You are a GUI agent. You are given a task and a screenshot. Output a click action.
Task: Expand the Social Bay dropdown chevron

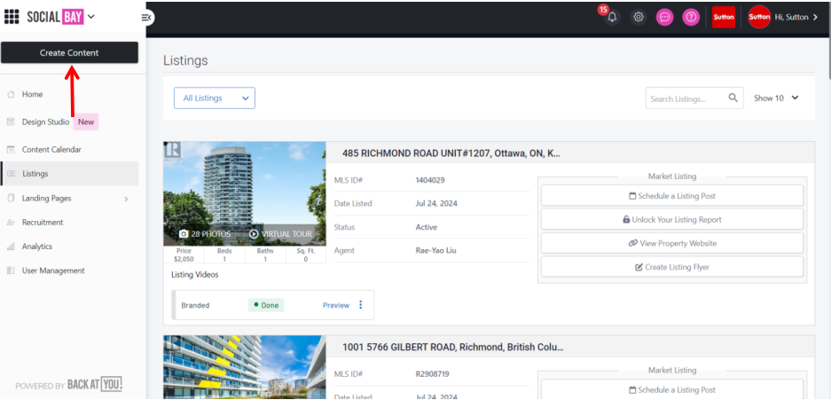point(91,17)
